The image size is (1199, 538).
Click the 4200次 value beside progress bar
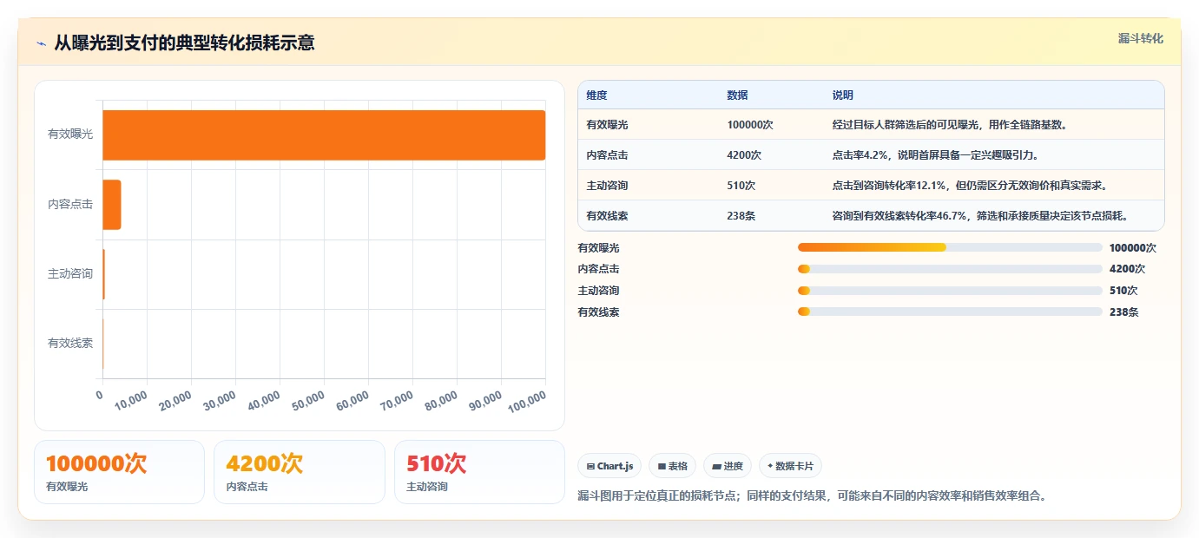pyautogui.click(x=1127, y=269)
